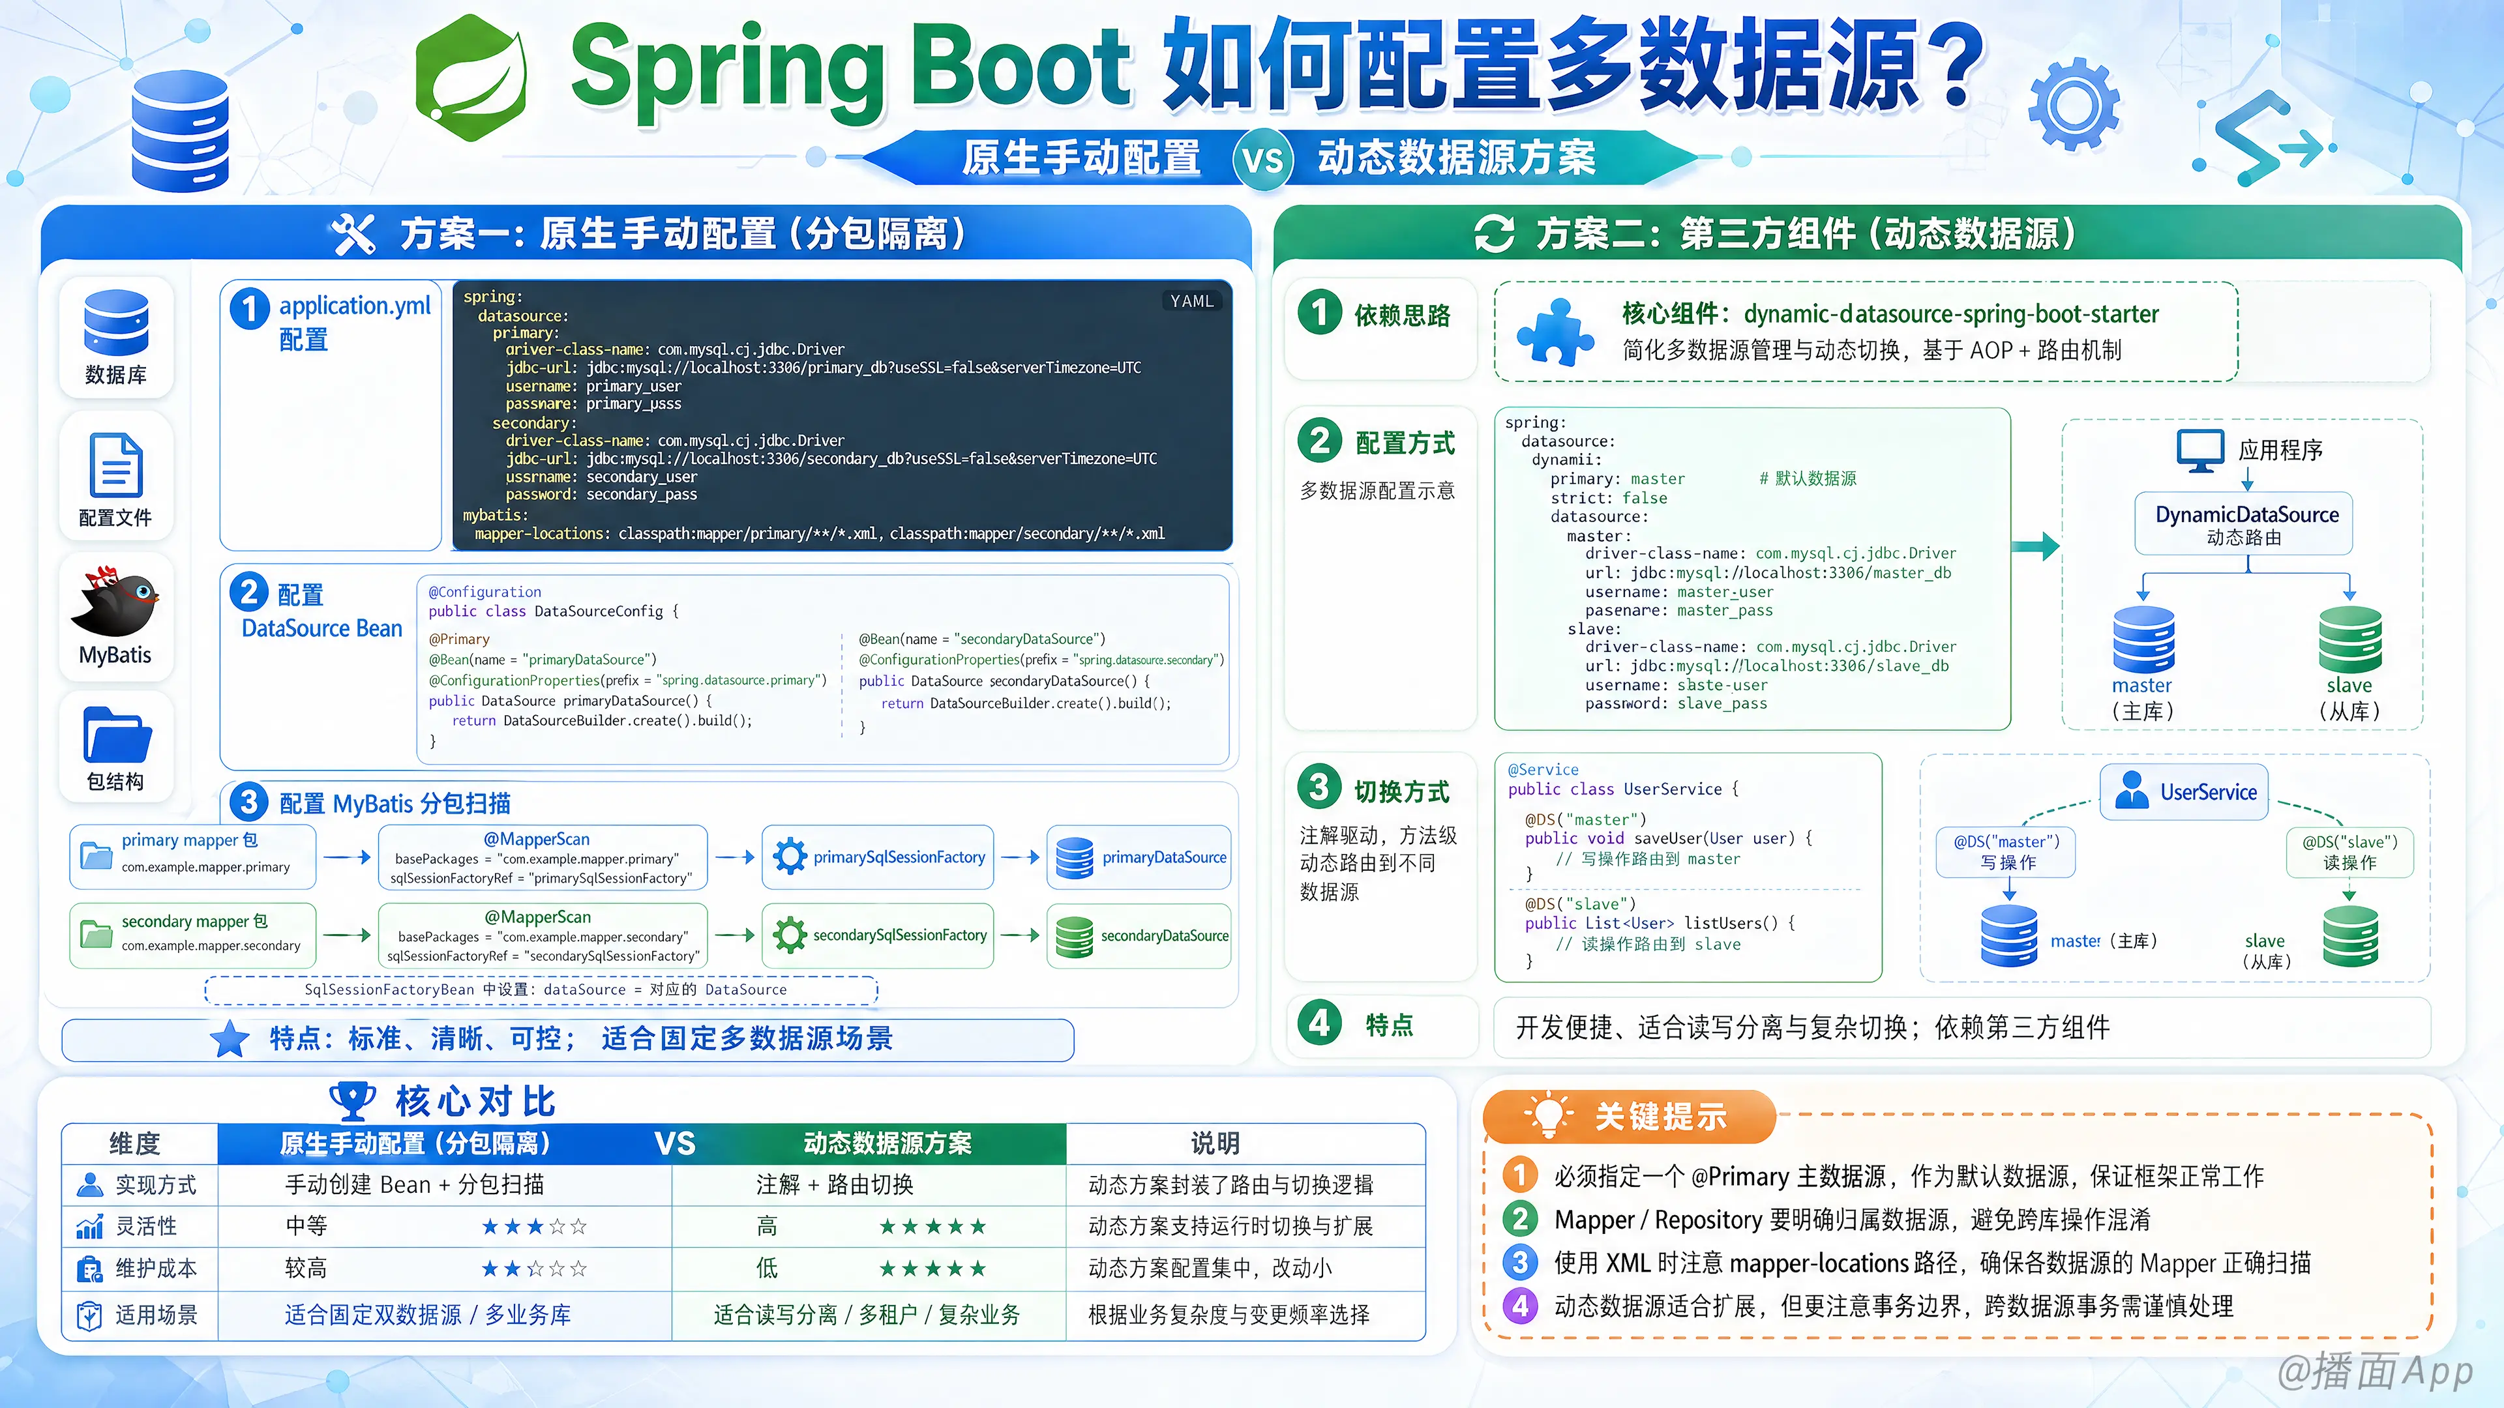Click the folder icon of primary mapper 包
Screen dimensions: 2504x1408
97,855
